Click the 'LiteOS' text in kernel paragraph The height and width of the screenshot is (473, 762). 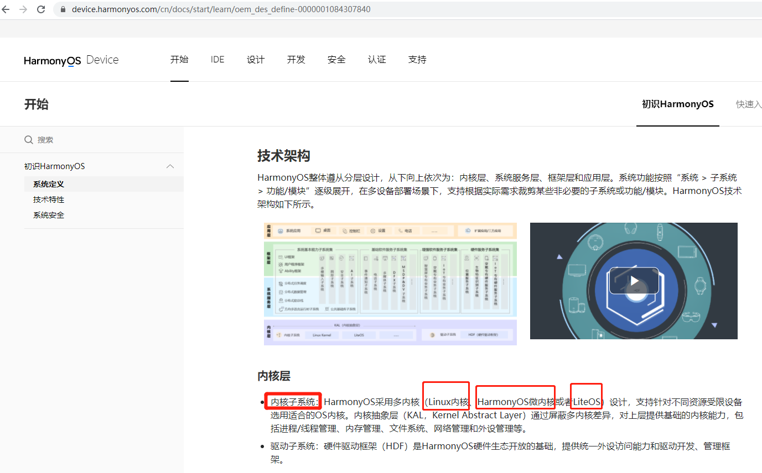coord(587,402)
